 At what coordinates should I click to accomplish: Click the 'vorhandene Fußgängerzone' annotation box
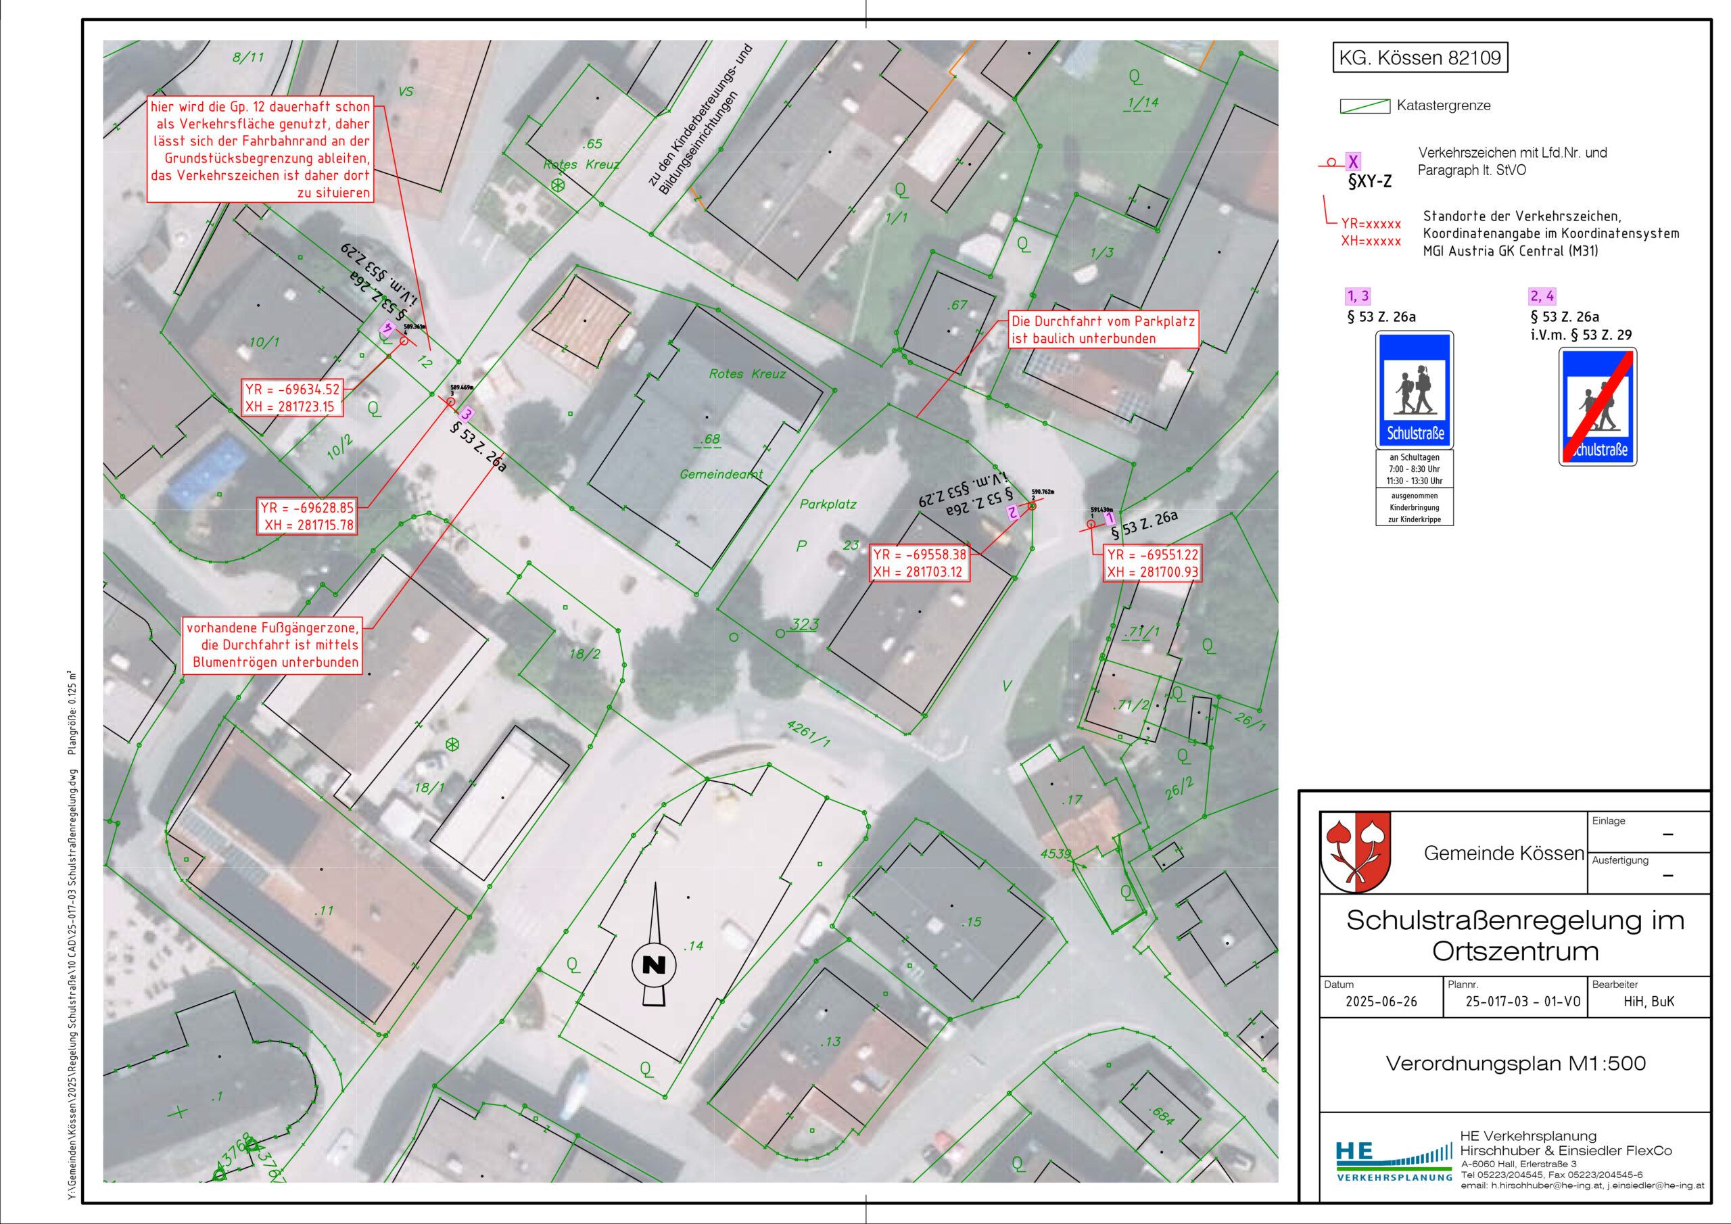coord(272,645)
